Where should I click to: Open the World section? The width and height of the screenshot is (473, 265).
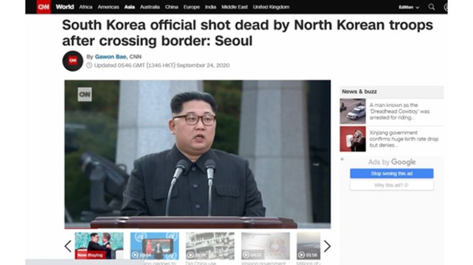(64, 7)
